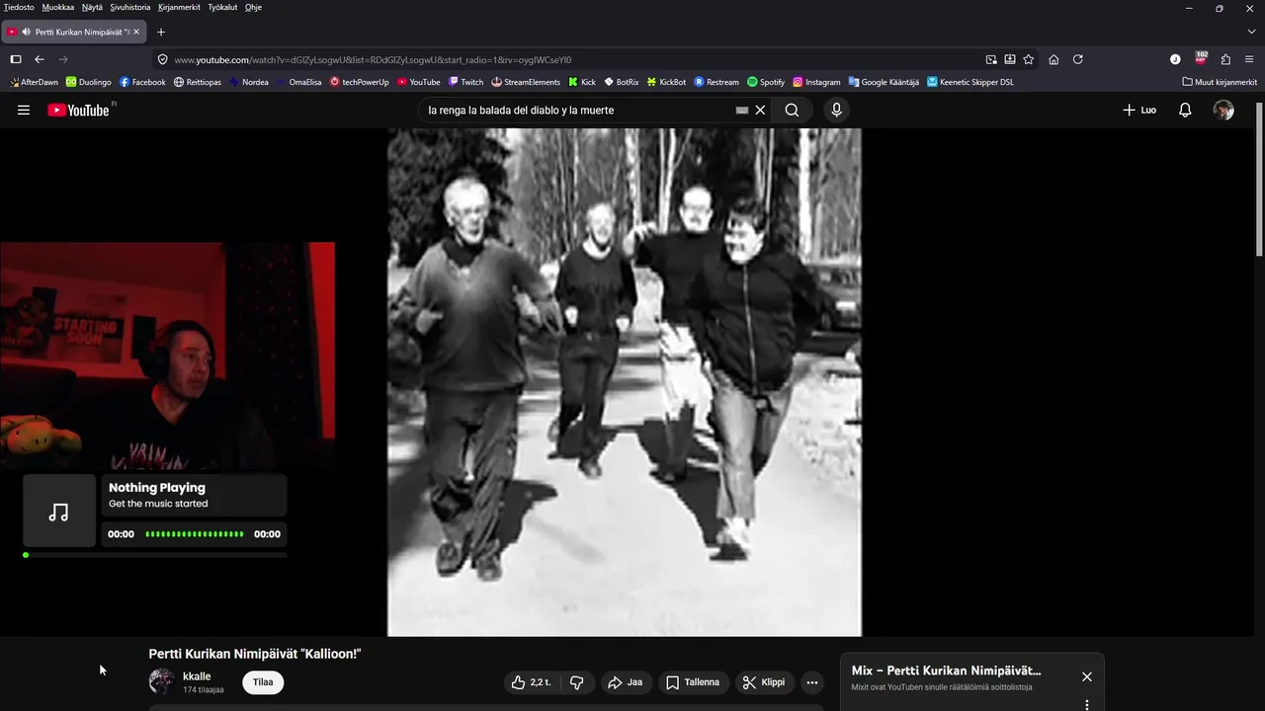Clear the YouTube search text with X
This screenshot has height=711, width=1265.
pyautogui.click(x=760, y=110)
